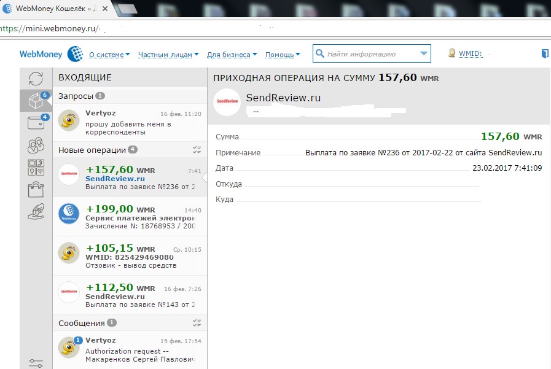Mark all new operations read checklist icon

tap(197, 150)
